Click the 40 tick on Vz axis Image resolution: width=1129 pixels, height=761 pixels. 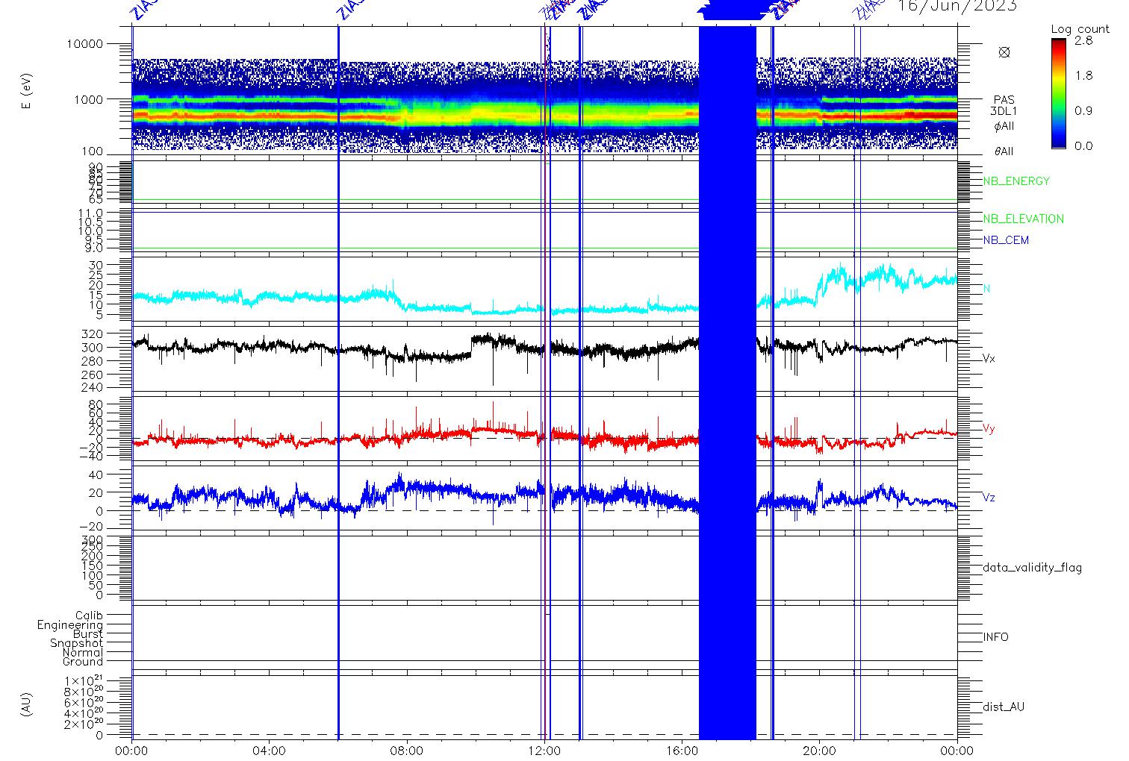(97, 475)
